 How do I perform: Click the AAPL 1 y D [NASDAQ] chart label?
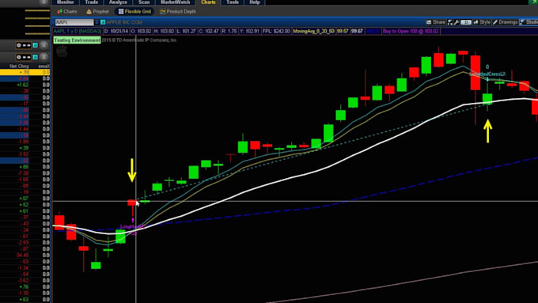78,31
